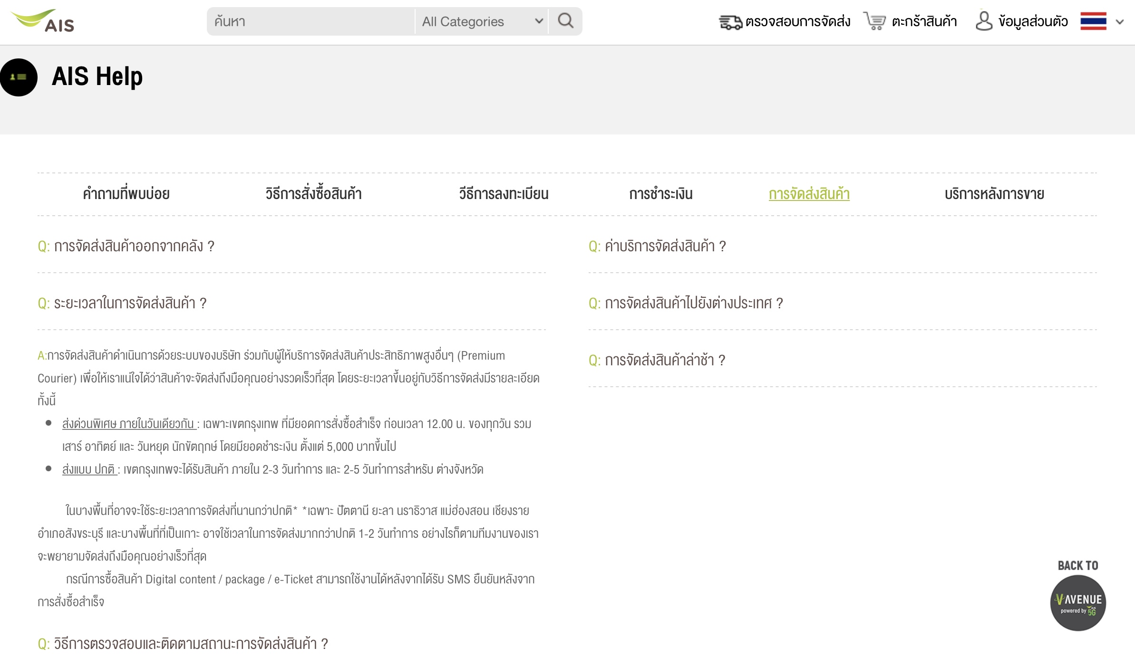Click the black AIS Help menu circle icon

[19, 77]
